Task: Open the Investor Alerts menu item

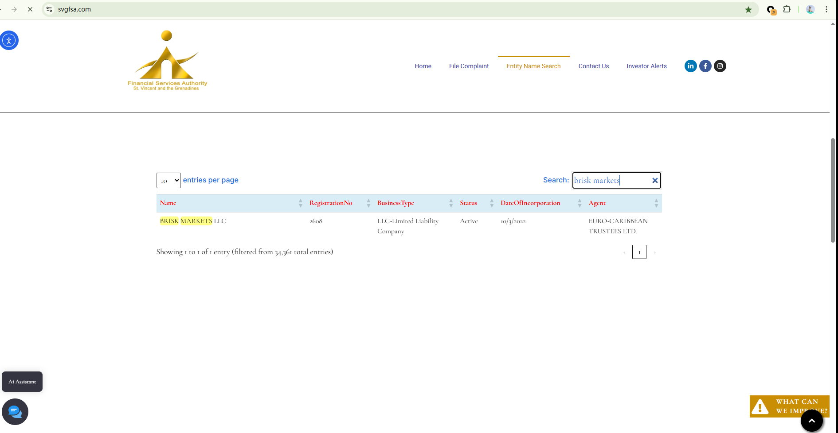Action: (x=646, y=66)
